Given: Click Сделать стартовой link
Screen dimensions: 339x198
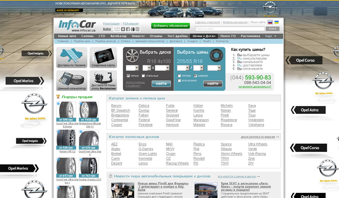Looking at the screenshot, I should tap(207, 22).
